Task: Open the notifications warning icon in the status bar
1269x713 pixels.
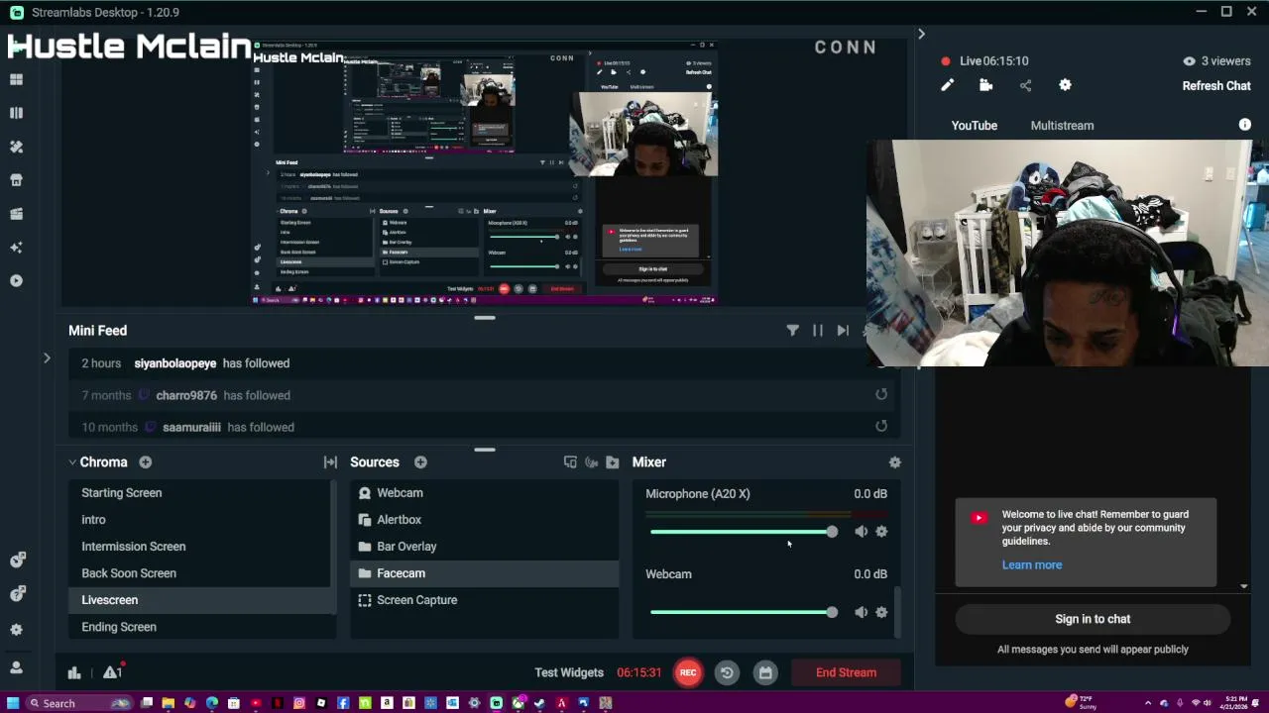Action: coord(112,671)
